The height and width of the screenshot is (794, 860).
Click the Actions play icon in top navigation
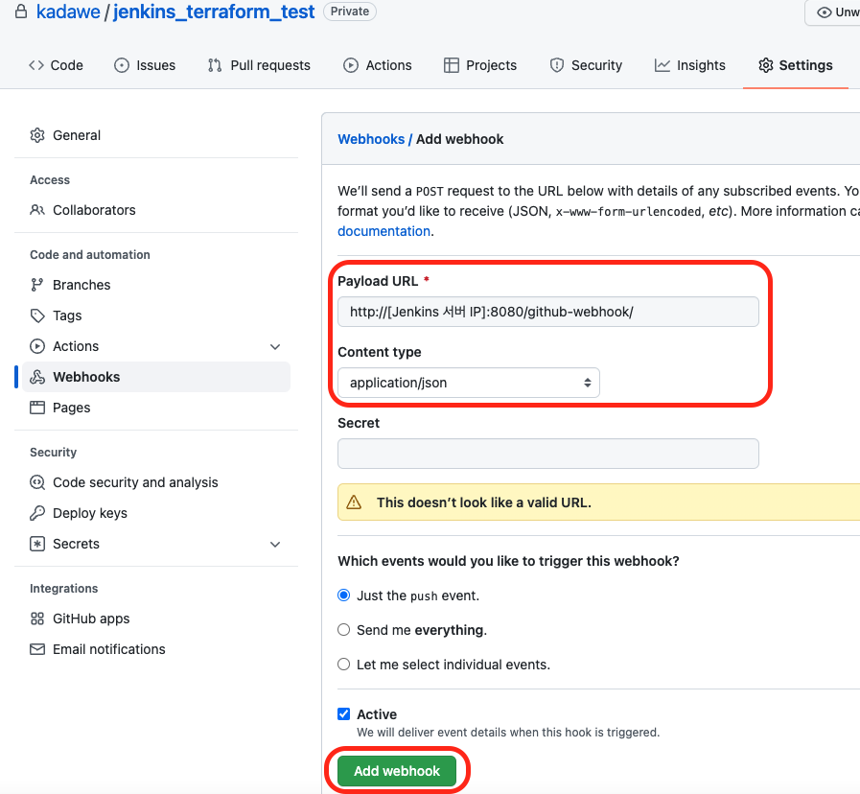point(351,65)
